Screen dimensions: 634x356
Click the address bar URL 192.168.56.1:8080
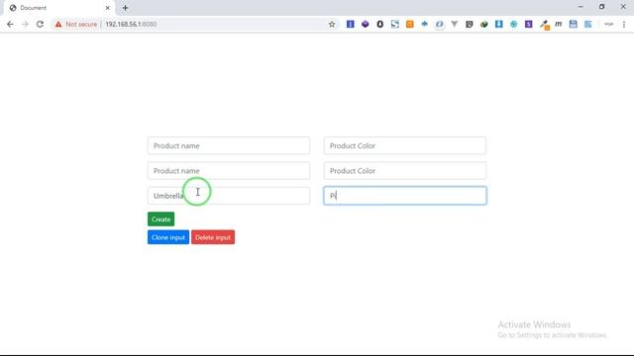(131, 24)
